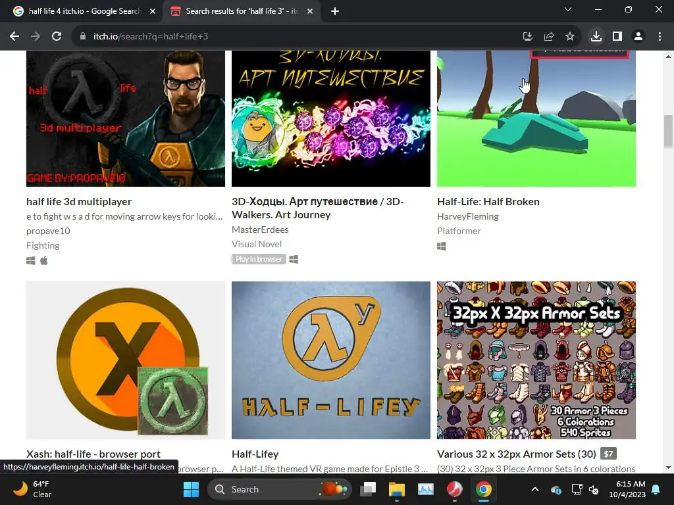Show hidden system tray icons
This screenshot has width=674, height=505.
tap(534, 489)
